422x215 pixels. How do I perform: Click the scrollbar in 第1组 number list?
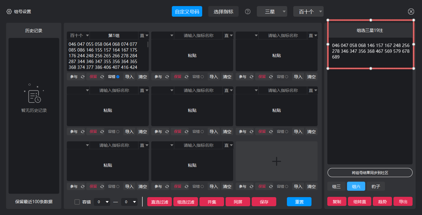pyautogui.click(x=148, y=45)
